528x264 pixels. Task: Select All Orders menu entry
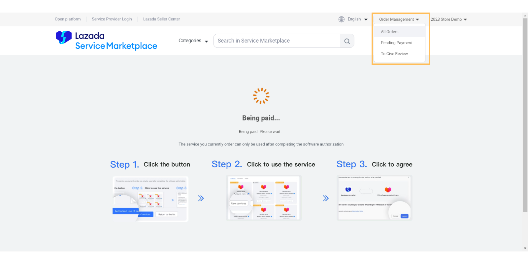point(399,32)
